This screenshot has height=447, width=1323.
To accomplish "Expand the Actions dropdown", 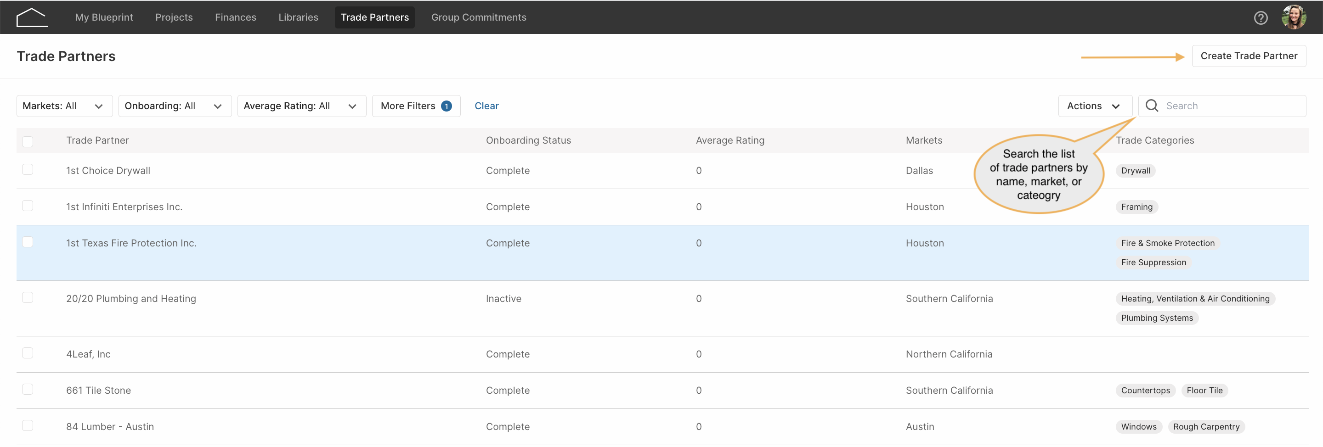I will point(1095,106).
